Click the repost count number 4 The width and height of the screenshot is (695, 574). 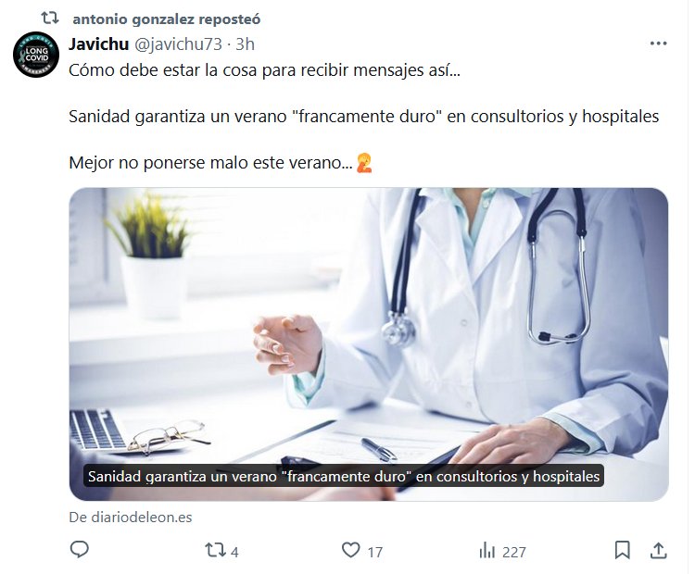[x=234, y=552]
